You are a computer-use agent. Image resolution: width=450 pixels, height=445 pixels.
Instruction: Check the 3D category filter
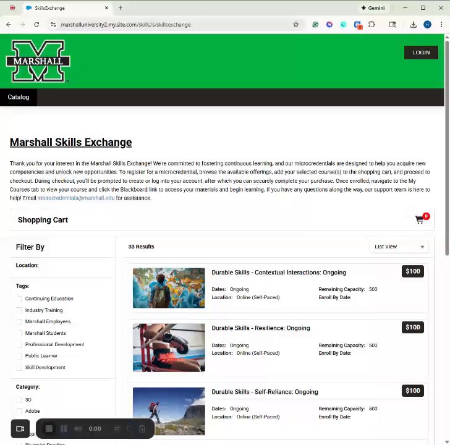[19, 400]
